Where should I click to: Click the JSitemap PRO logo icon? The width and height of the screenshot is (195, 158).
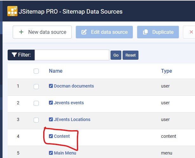pos(12,11)
